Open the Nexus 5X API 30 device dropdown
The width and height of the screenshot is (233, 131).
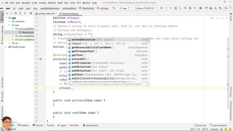146,8
